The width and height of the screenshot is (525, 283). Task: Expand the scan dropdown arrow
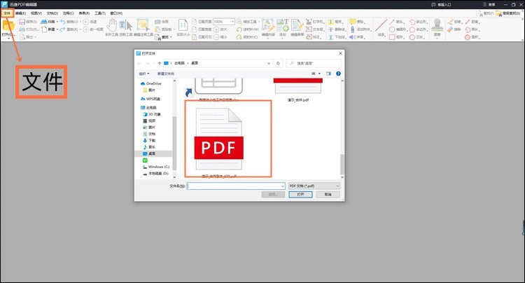click(57, 22)
